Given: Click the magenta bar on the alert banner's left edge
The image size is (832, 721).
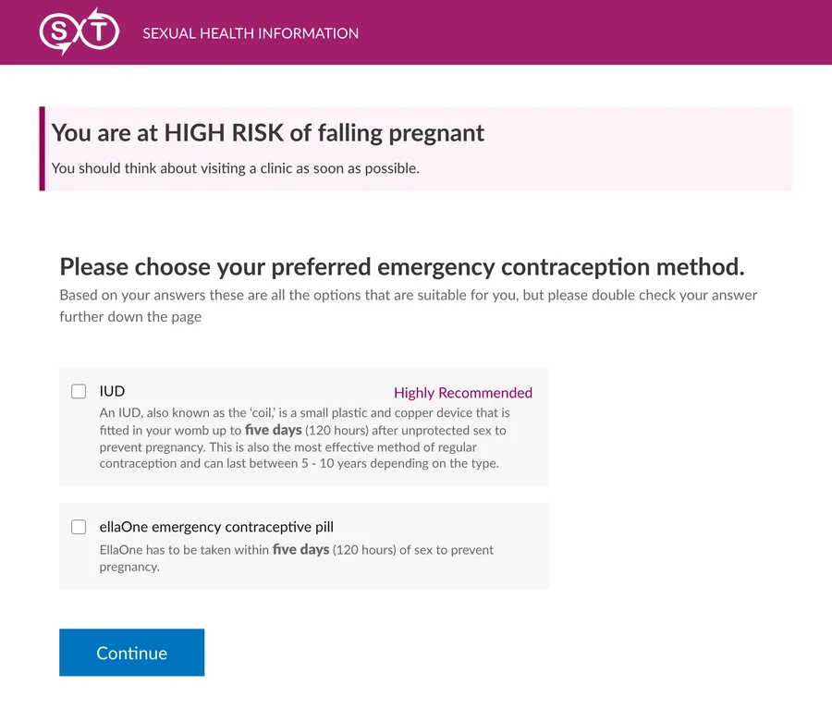Looking at the screenshot, I should (42, 149).
